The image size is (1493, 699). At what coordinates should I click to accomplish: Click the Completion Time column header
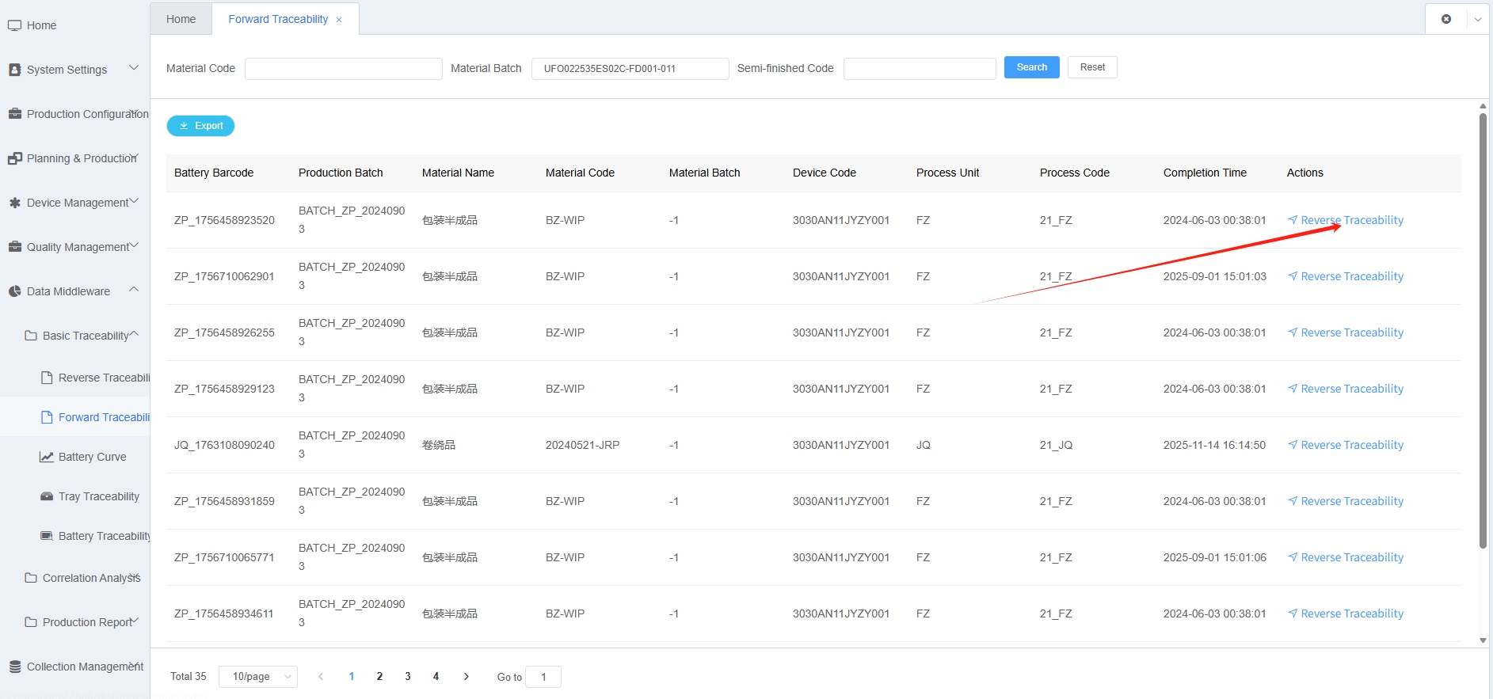(1205, 173)
